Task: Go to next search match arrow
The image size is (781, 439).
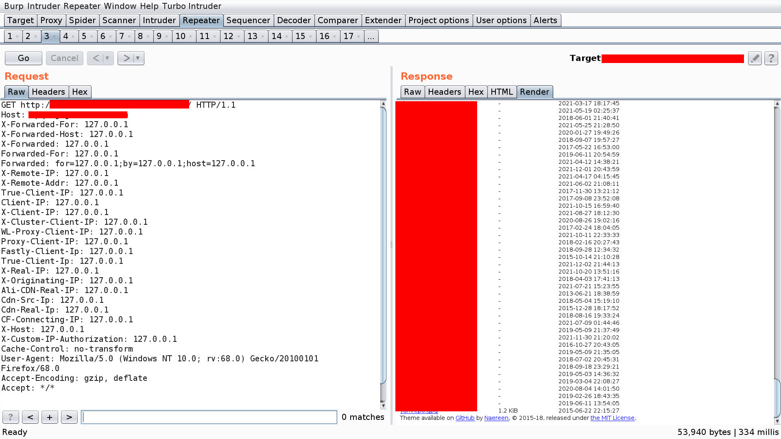Action: point(69,417)
